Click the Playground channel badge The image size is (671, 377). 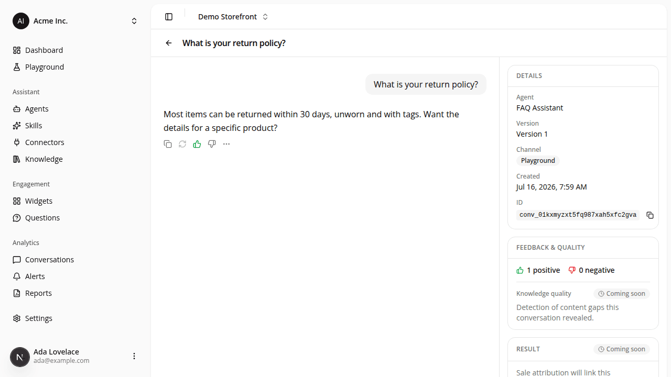[538, 161]
